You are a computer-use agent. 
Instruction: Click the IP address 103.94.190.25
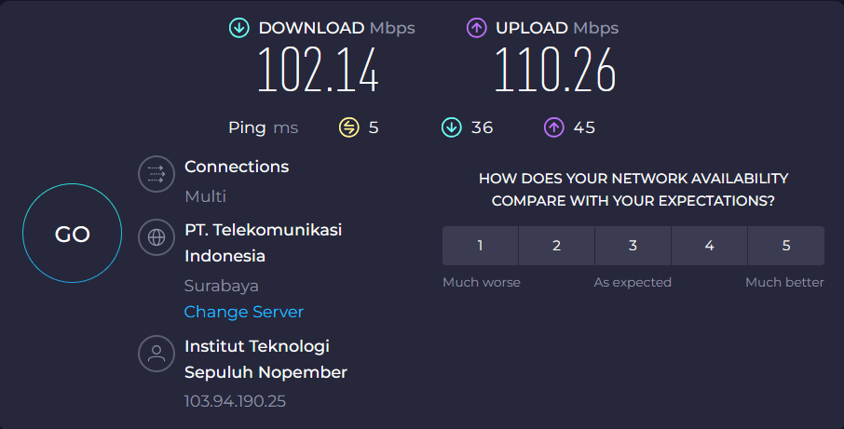pos(235,401)
